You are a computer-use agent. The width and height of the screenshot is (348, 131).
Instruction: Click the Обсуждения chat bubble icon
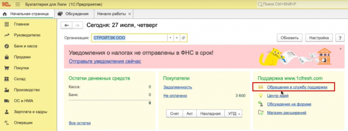(60, 14)
